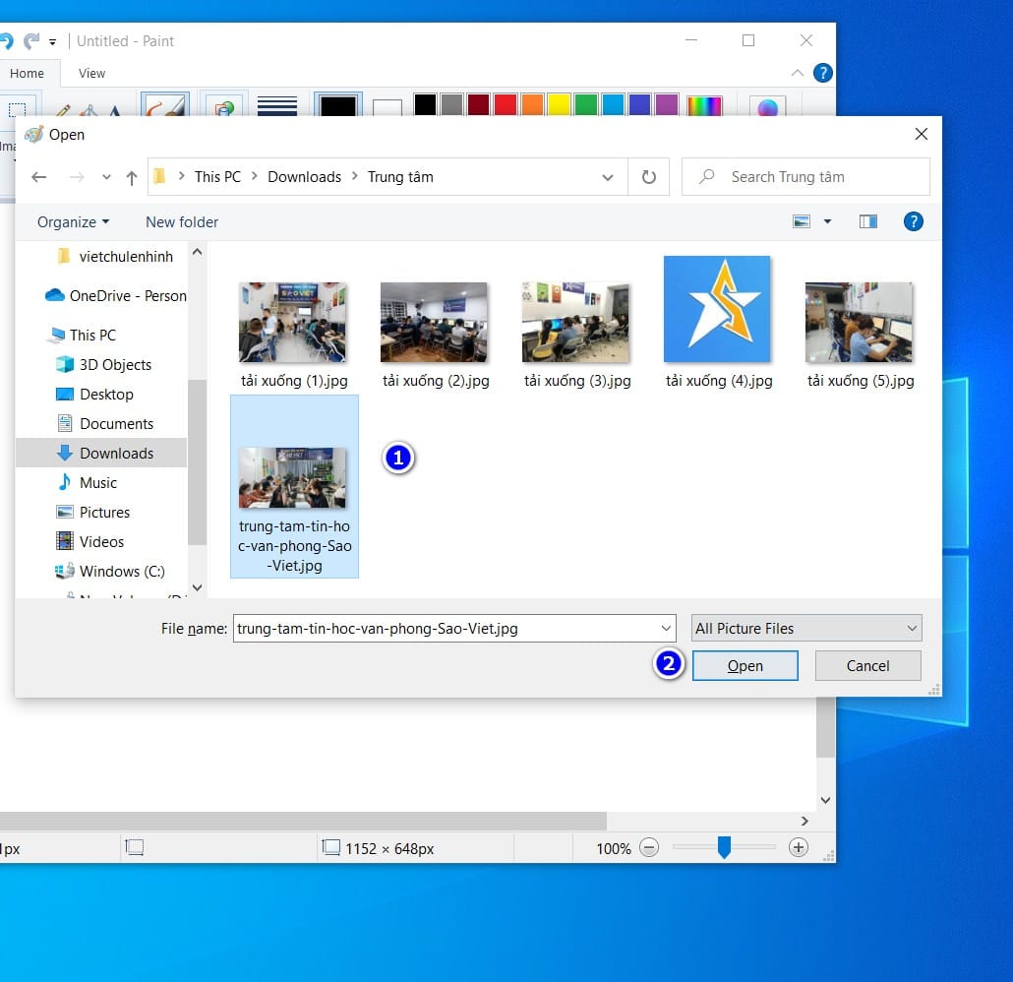1013x982 pixels.
Task: Click the blue Help icon in dialog
Action: [913, 221]
